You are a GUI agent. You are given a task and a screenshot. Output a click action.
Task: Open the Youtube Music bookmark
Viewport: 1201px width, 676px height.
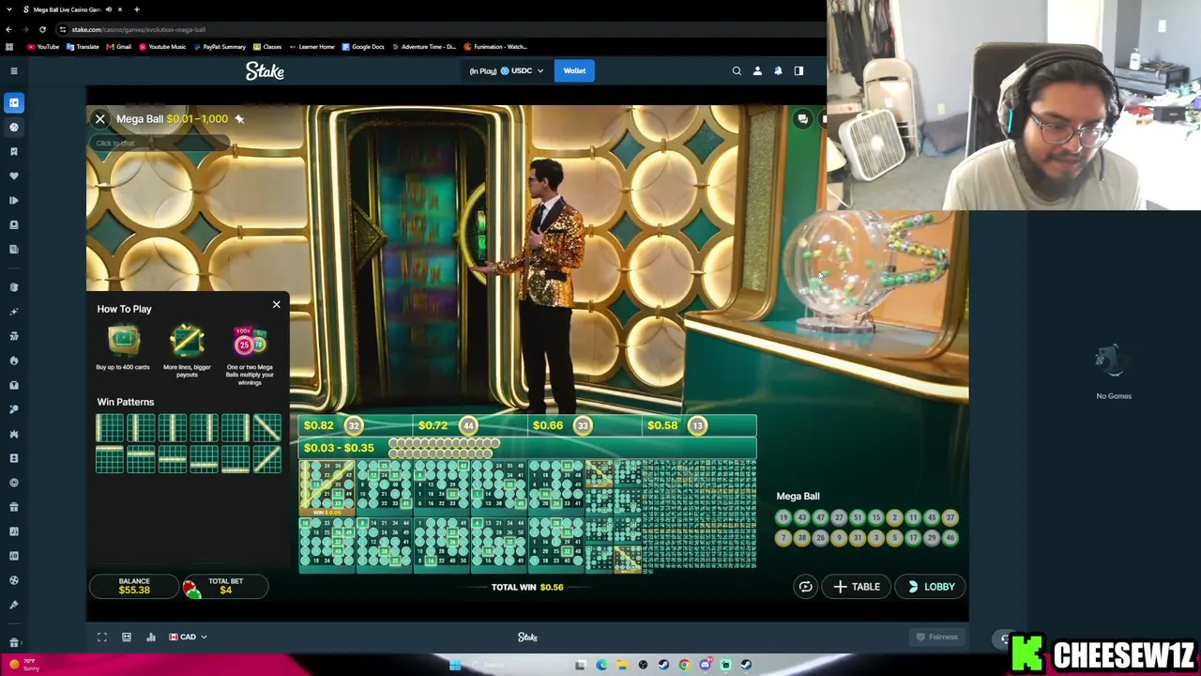162,46
